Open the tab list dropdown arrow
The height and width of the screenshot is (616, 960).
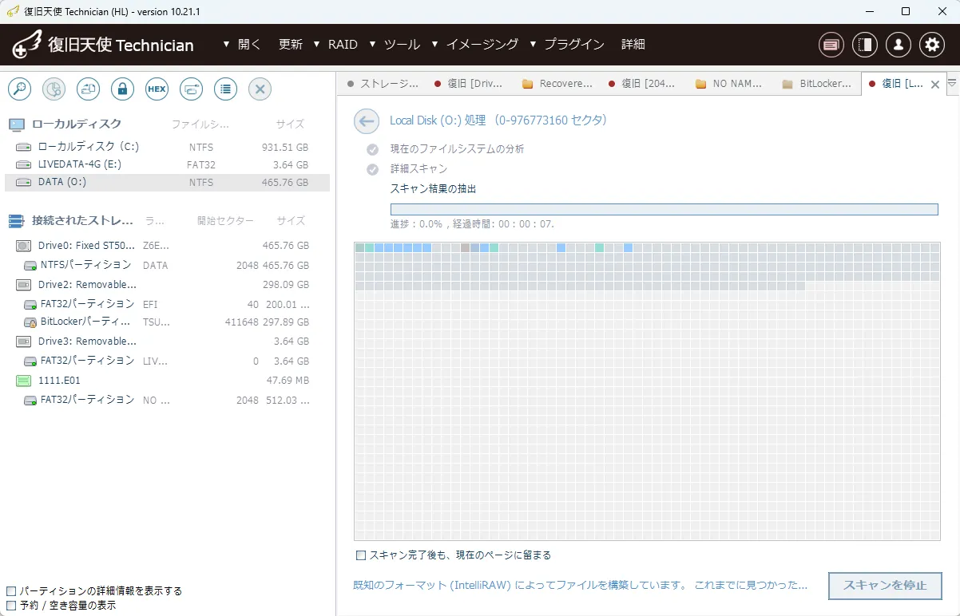[952, 83]
